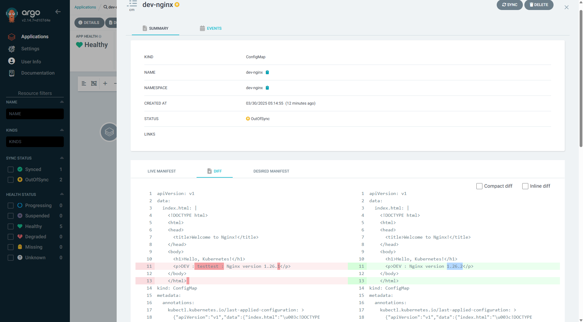Click the highlighted '1.26.2' version text
Screen dimensions: 583x322
pos(454,266)
